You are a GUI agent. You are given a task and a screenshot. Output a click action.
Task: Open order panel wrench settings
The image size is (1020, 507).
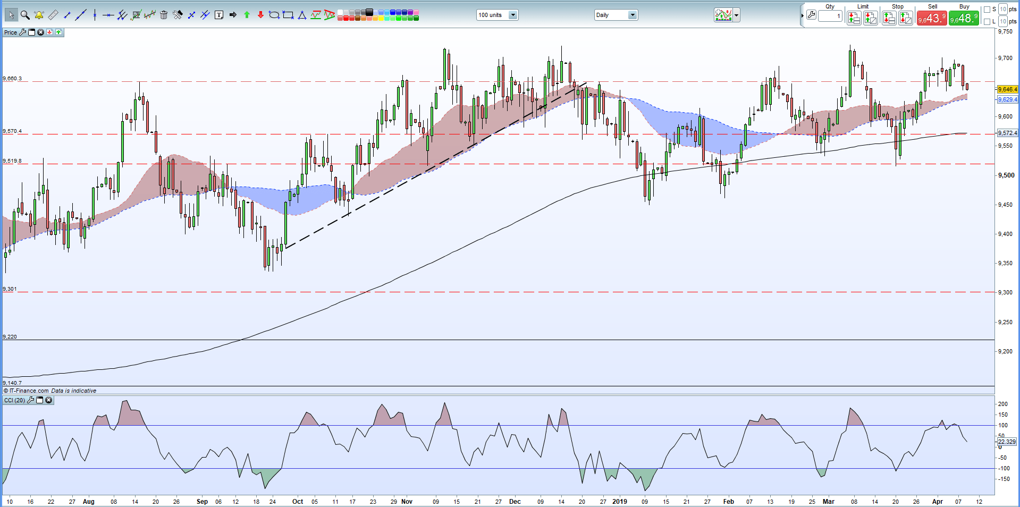(811, 15)
